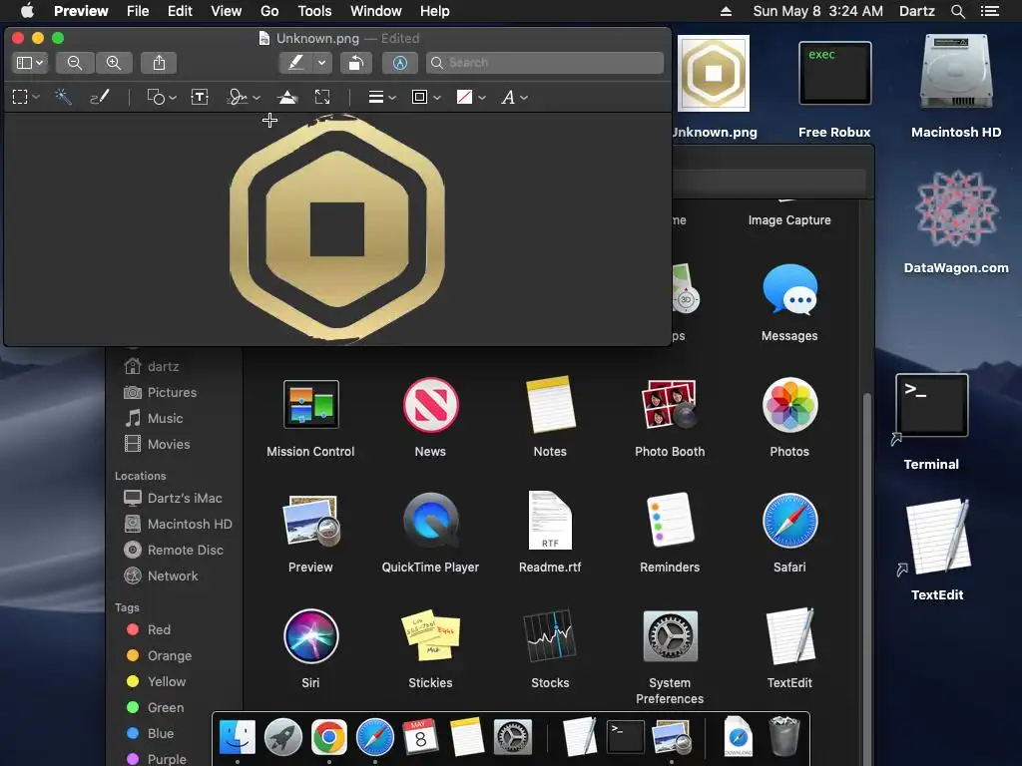
Task: Rotate the image with the Rotate button
Action: point(355,63)
